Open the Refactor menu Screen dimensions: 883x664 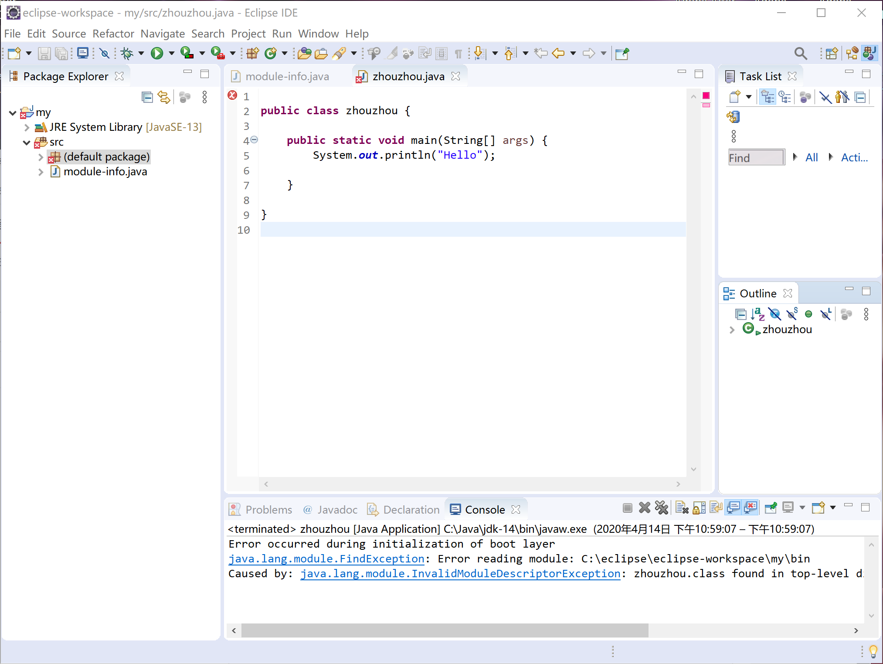point(113,34)
